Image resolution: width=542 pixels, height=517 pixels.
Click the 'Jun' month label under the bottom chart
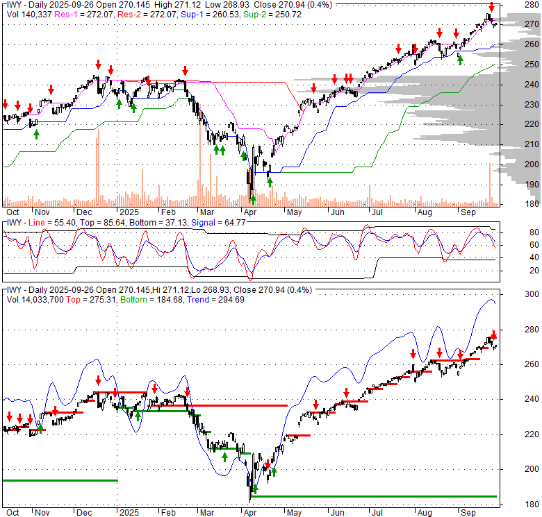tap(338, 513)
